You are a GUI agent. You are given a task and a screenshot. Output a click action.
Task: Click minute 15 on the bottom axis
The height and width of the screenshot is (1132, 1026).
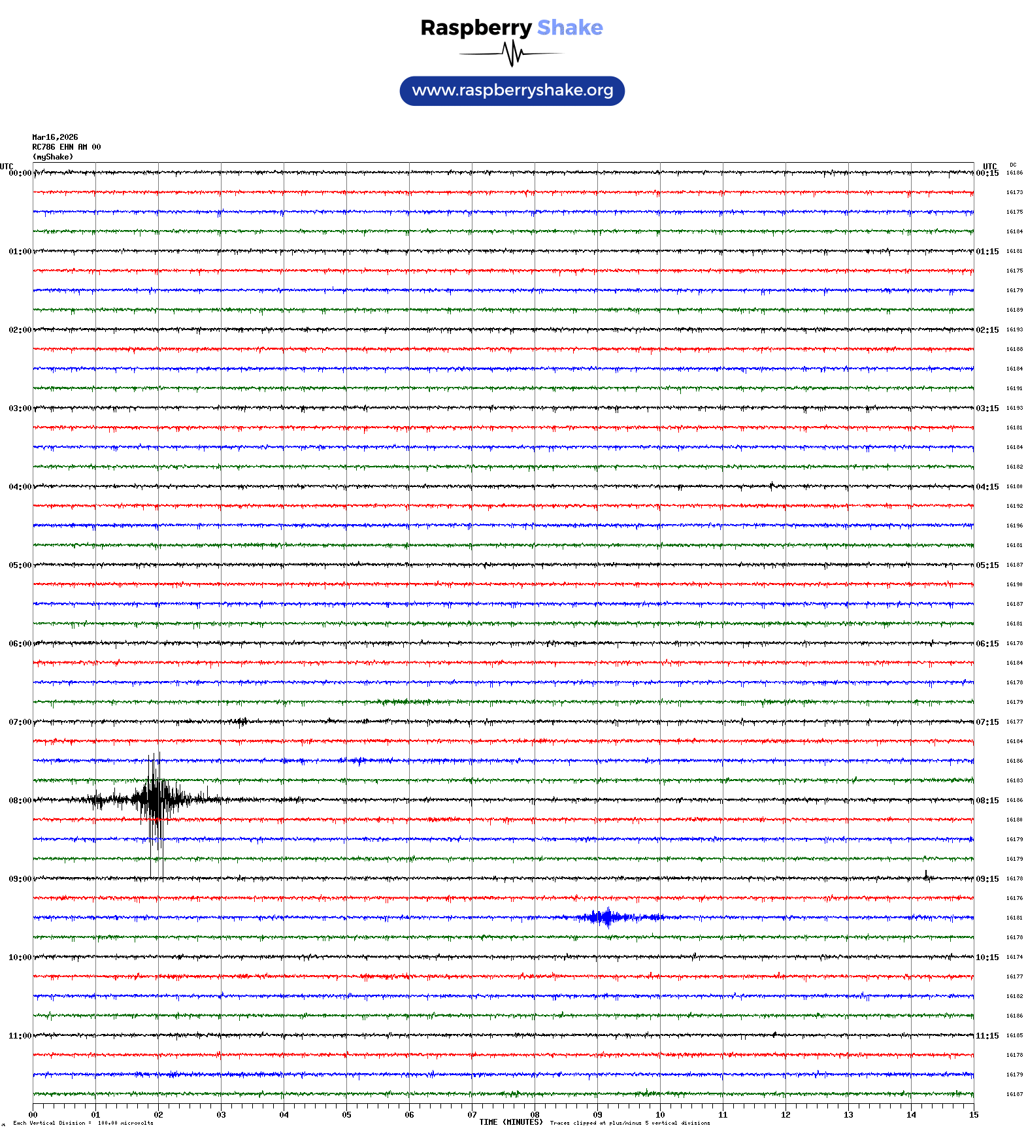(x=973, y=1115)
